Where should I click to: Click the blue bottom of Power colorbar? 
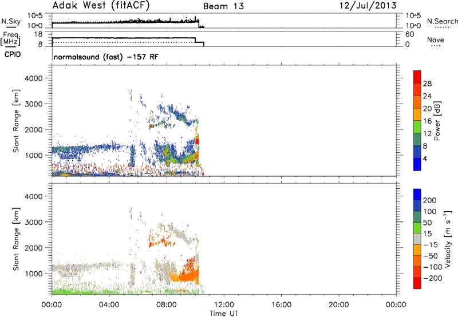tap(417, 164)
